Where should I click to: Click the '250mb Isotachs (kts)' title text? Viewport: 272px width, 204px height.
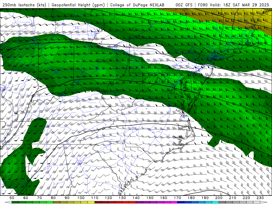point(24,5)
